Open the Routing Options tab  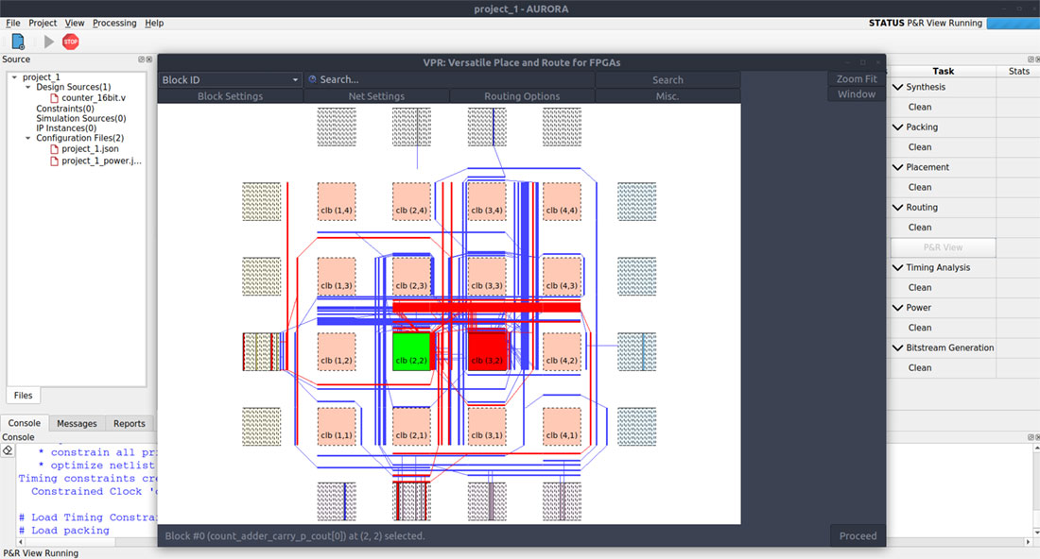click(522, 96)
